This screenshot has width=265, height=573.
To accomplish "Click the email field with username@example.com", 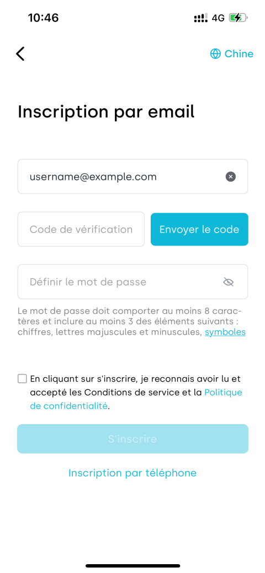I will click(132, 176).
